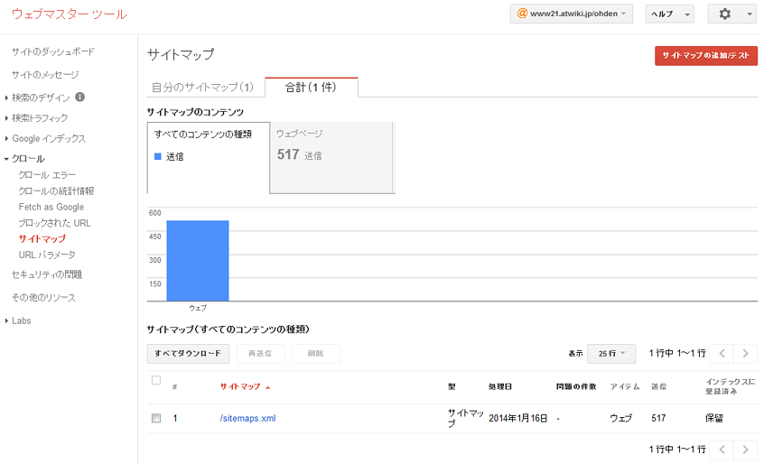Open サイトのダッシュボード in sidebar
Screen dimensions: 764x464
(x=53, y=51)
